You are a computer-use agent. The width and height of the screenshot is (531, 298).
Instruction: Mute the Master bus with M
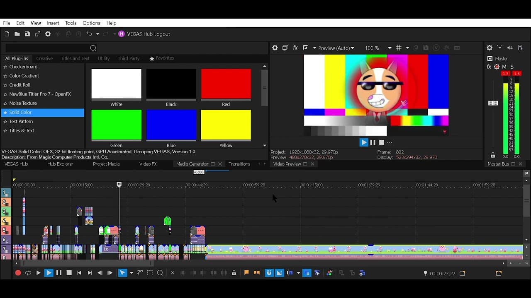(x=504, y=67)
